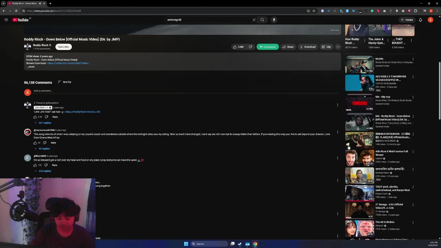
Task: Like the @mansamusatv7846 comment
Action: click(x=35, y=143)
